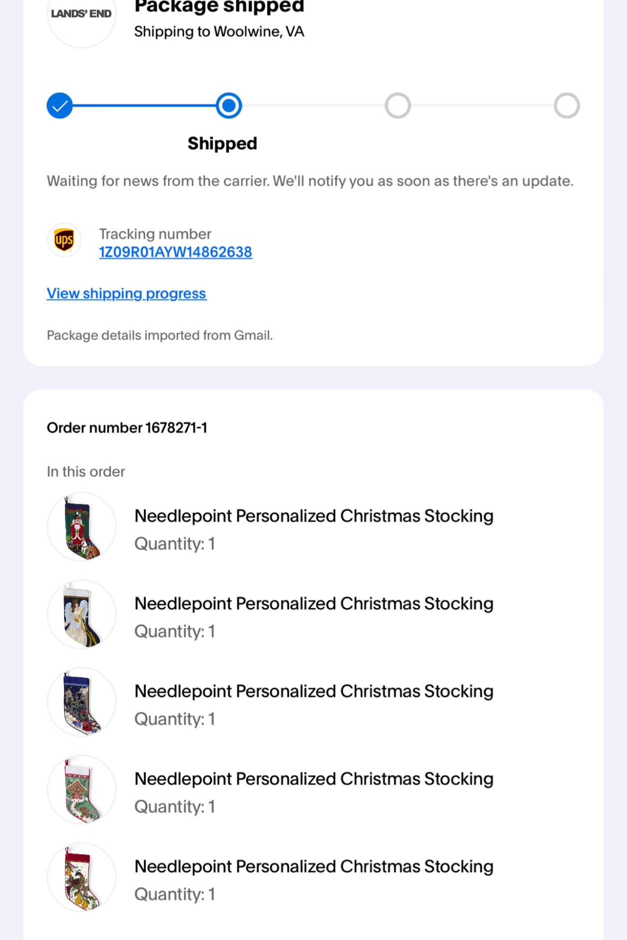Click View shipping progress link
This screenshot has height=940, width=627.
[x=126, y=294]
